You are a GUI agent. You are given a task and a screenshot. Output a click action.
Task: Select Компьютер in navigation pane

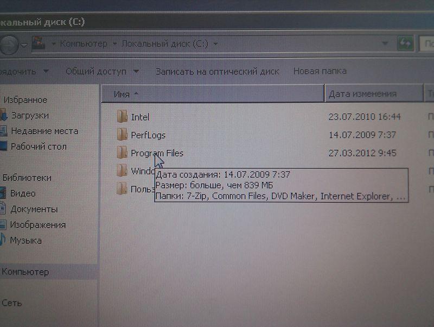25,272
